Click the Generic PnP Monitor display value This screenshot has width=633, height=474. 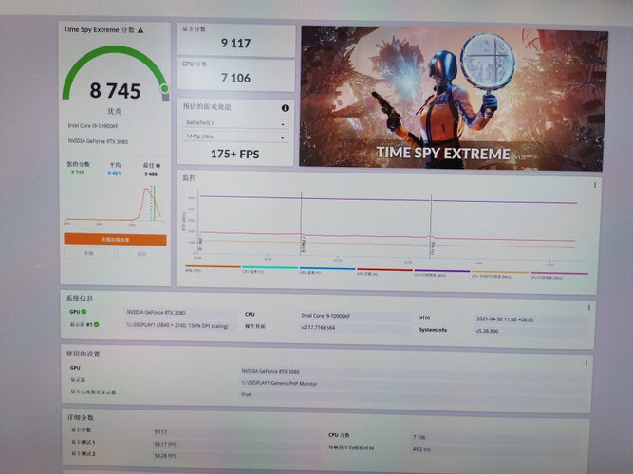click(279, 383)
